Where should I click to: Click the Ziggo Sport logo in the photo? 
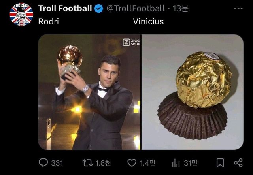[131, 41]
